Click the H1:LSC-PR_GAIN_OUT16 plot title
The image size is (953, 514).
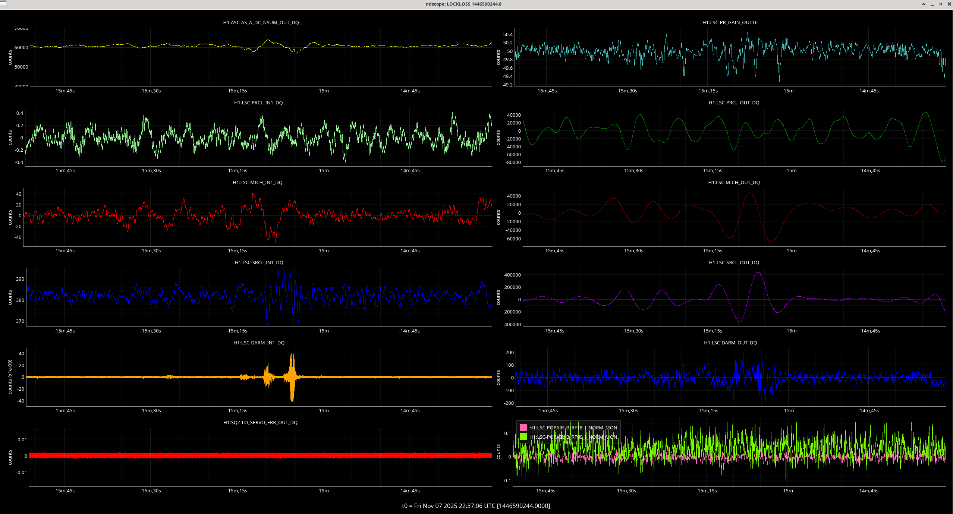click(x=730, y=22)
